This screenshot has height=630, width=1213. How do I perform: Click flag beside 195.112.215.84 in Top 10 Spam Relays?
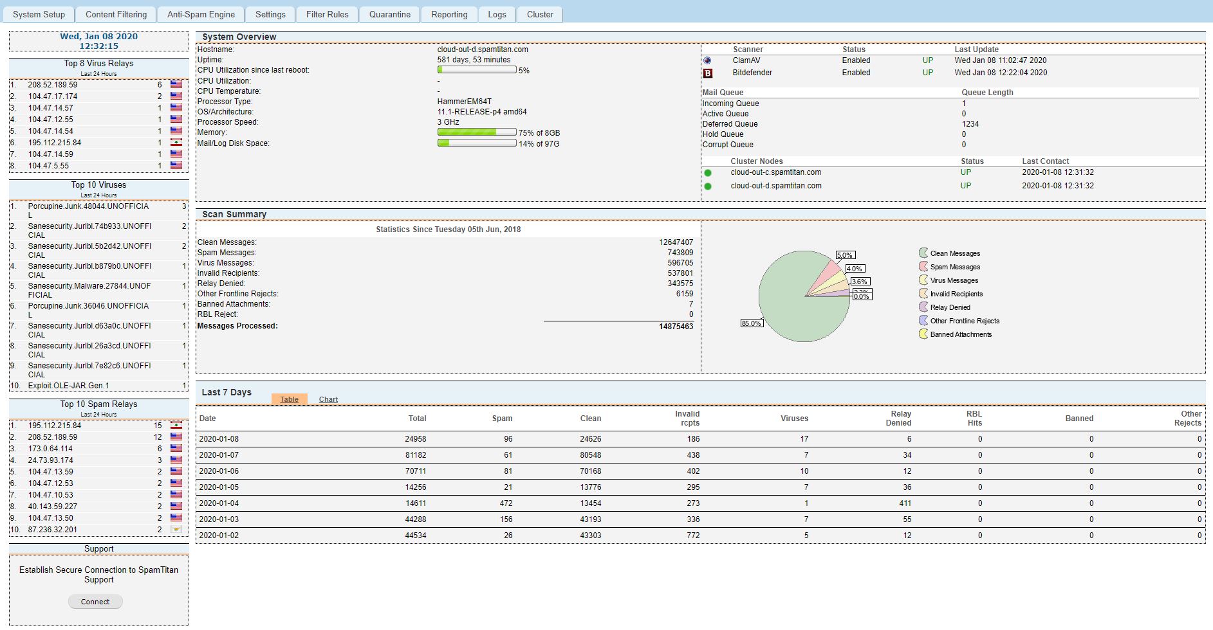(176, 426)
